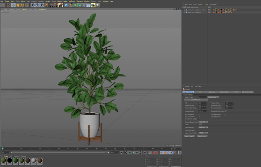Expand Input Color Profile disclosure arrow
This screenshot has height=167, width=261.
pyautogui.click(x=184, y=133)
